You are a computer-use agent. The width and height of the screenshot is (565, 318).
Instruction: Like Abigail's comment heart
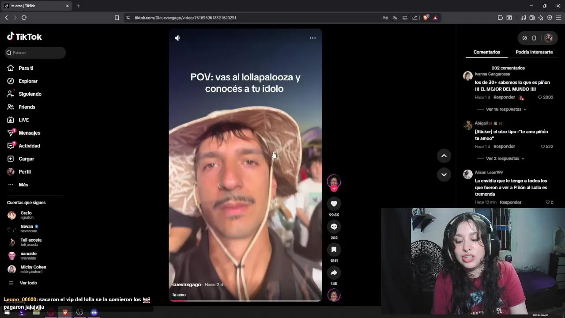click(x=543, y=146)
